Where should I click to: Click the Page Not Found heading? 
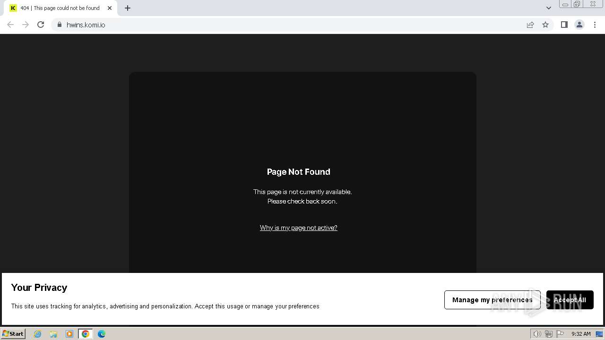(299, 172)
